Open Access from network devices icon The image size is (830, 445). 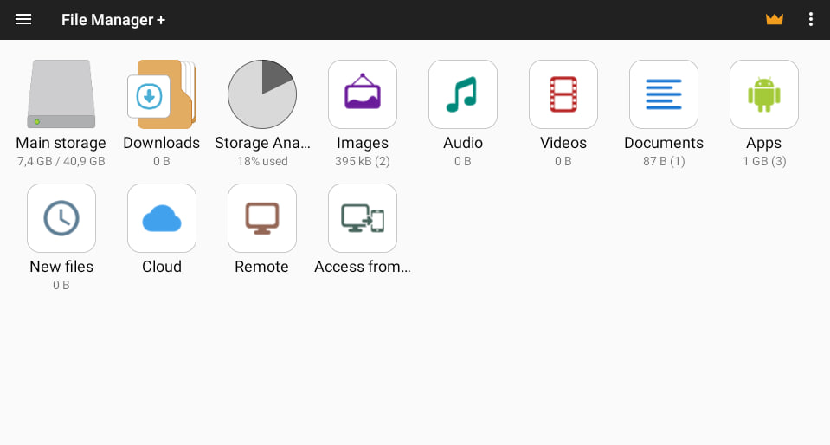pyautogui.click(x=362, y=218)
